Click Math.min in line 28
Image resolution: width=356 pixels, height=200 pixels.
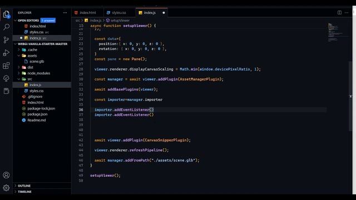pos(189,69)
